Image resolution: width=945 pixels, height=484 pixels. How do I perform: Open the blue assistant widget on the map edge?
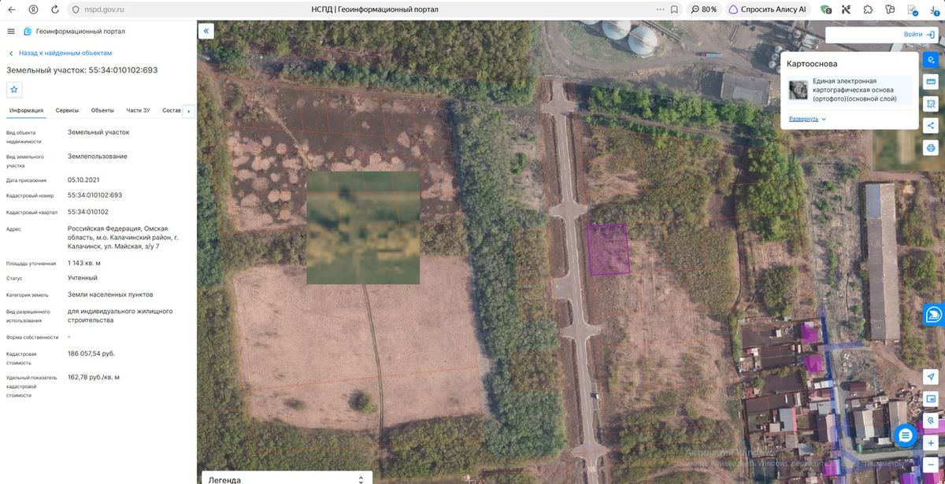coord(934,315)
